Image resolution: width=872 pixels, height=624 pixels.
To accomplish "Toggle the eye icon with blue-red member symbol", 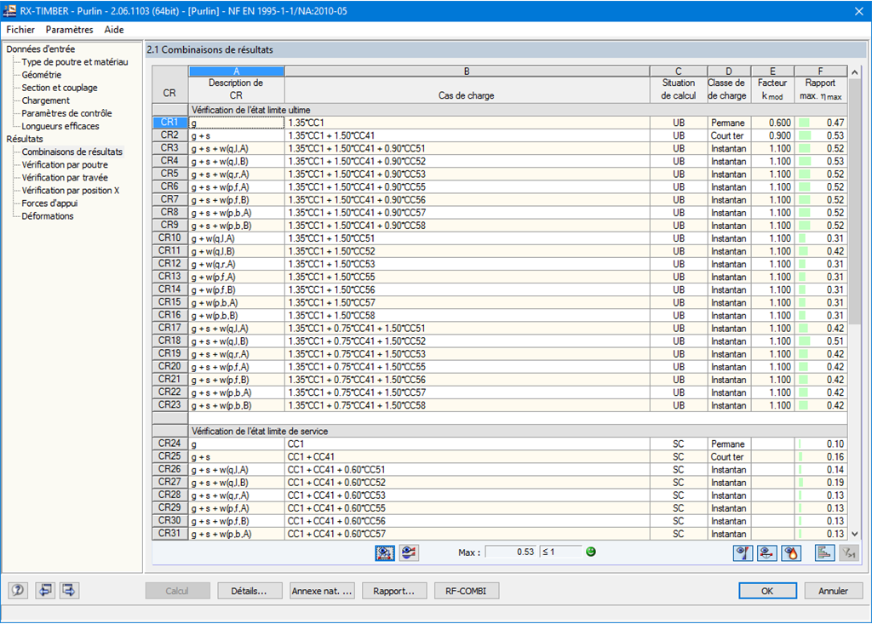I will click(x=743, y=552).
